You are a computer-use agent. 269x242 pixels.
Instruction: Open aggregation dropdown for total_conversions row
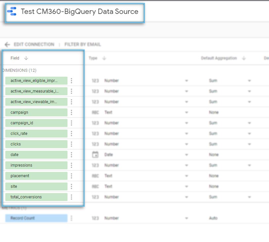tap(249, 197)
